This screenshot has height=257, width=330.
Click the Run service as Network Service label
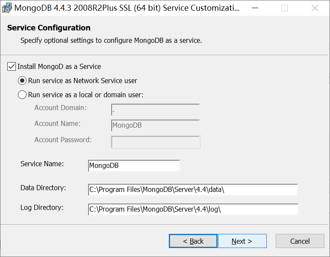click(x=82, y=81)
